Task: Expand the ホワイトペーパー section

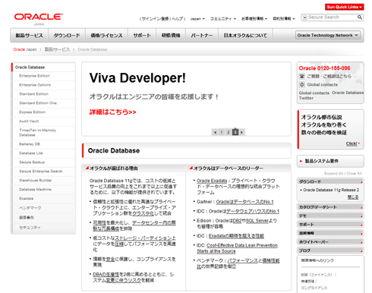Action: pyautogui.click(x=330, y=241)
